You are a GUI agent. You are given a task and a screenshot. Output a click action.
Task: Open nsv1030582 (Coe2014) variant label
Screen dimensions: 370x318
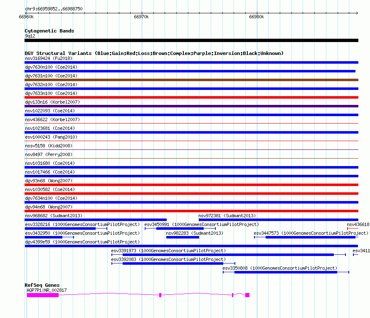click(50, 189)
